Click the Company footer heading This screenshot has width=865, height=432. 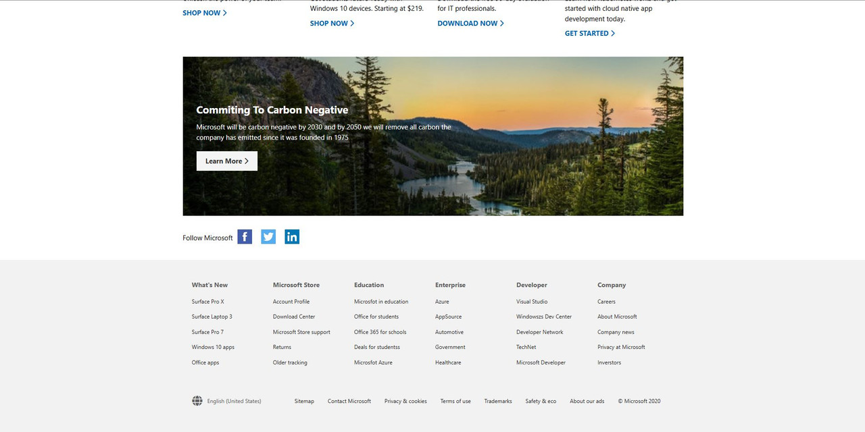coord(612,285)
